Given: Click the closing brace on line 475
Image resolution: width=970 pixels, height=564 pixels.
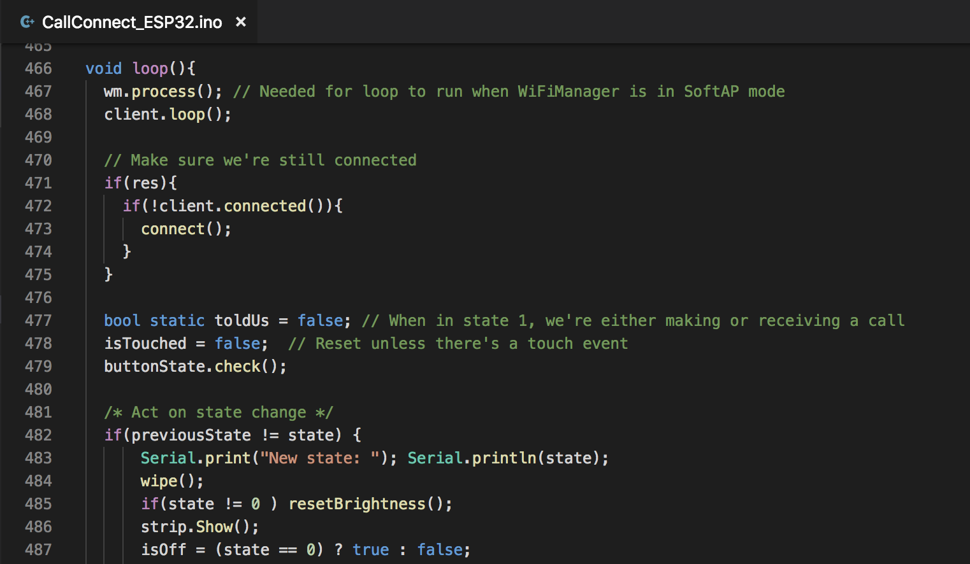Looking at the screenshot, I should pyautogui.click(x=108, y=275).
